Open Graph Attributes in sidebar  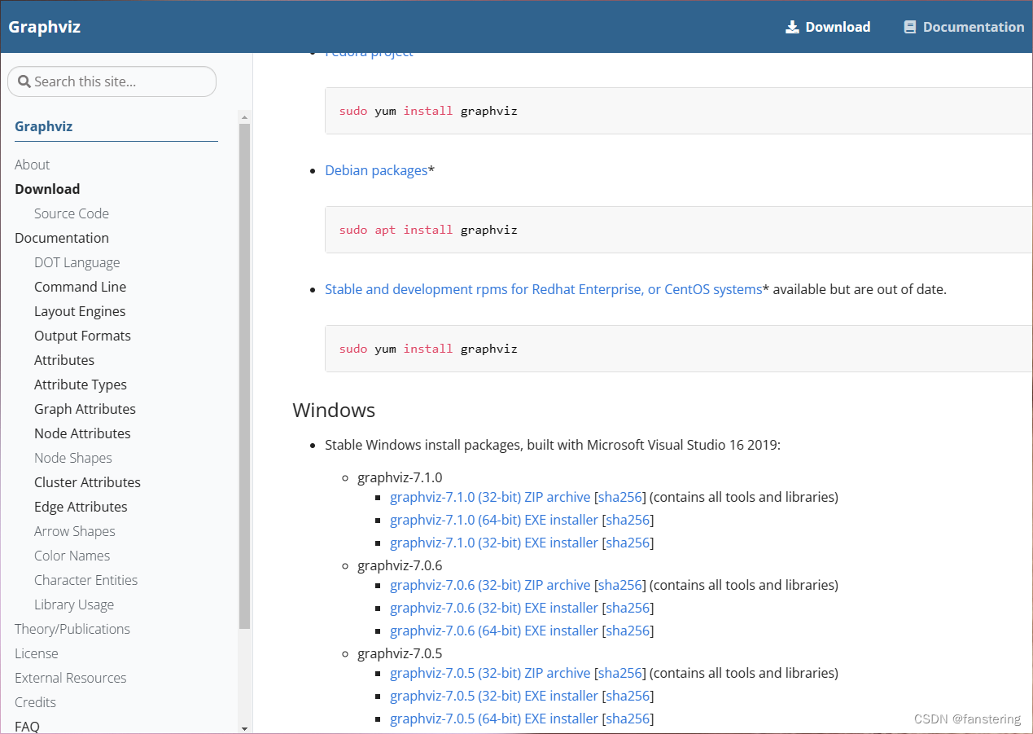point(85,409)
